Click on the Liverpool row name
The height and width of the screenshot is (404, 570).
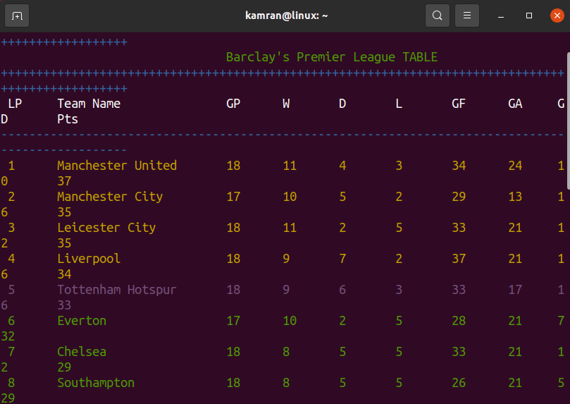89,259
